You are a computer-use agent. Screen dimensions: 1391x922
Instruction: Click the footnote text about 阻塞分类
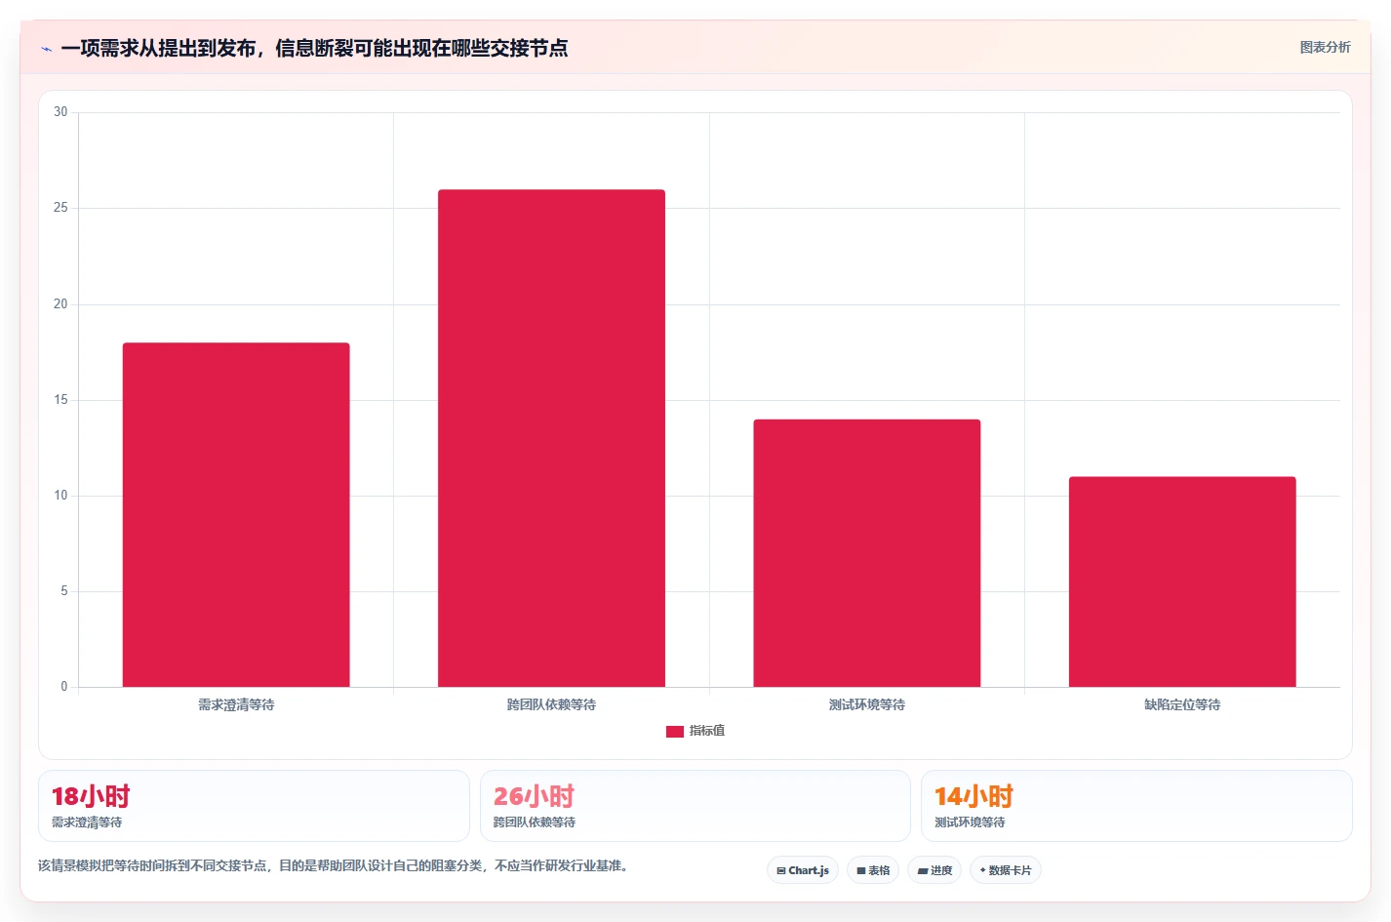coord(332,865)
